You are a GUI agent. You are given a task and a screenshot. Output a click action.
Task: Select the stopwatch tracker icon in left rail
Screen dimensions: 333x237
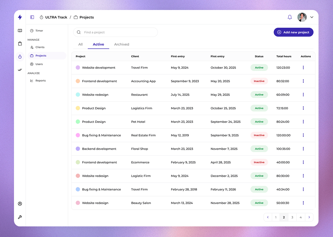(x=20, y=57)
